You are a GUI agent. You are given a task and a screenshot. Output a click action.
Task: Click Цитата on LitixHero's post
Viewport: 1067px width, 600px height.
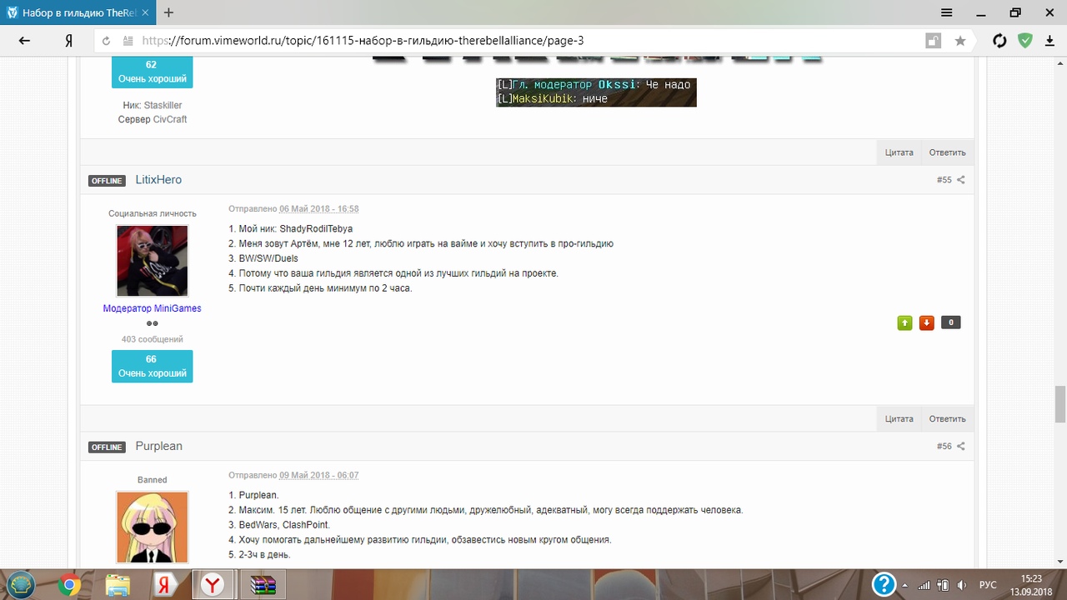tap(899, 419)
